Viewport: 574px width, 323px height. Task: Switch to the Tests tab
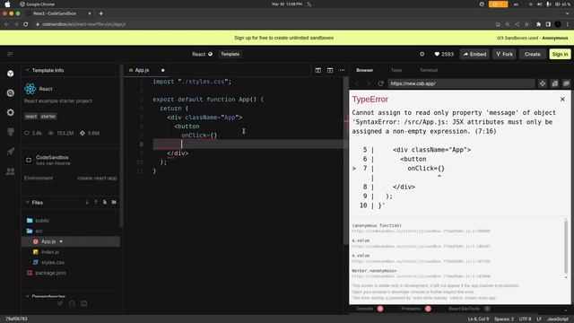point(396,70)
